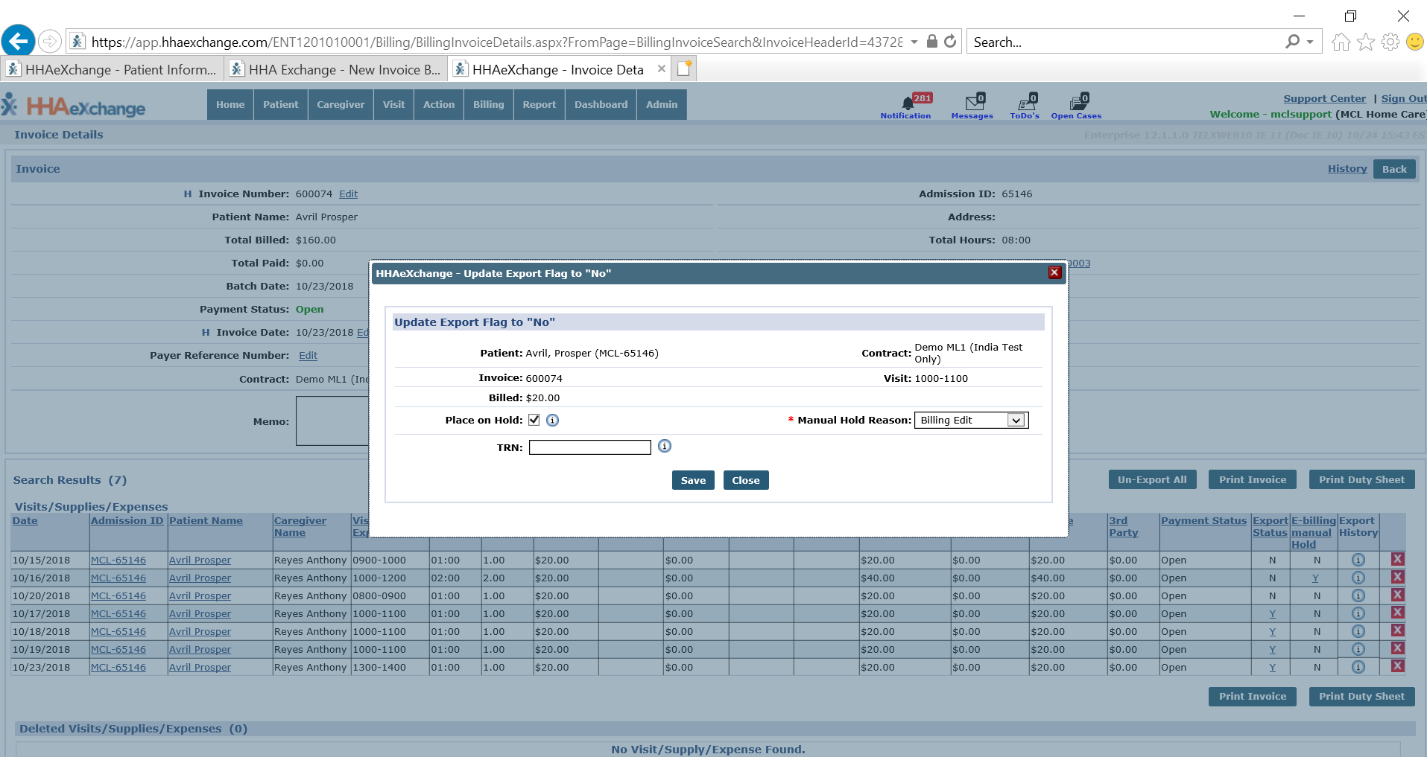
Task: Open the Messages envelope icon
Action: pyautogui.click(x=972, y=103)
